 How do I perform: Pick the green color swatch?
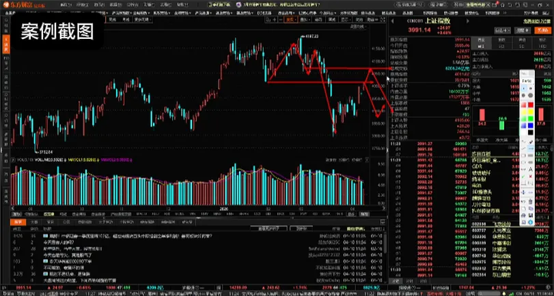531,119
